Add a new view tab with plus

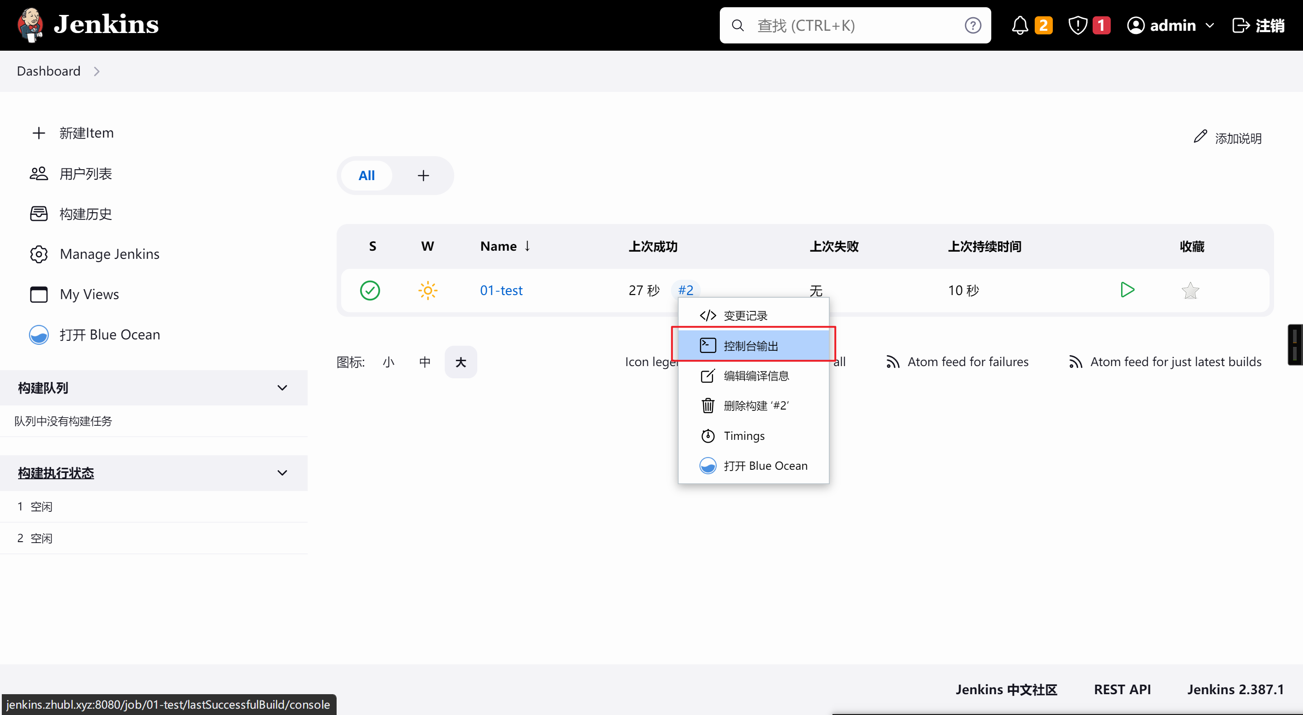pos(423,176)
